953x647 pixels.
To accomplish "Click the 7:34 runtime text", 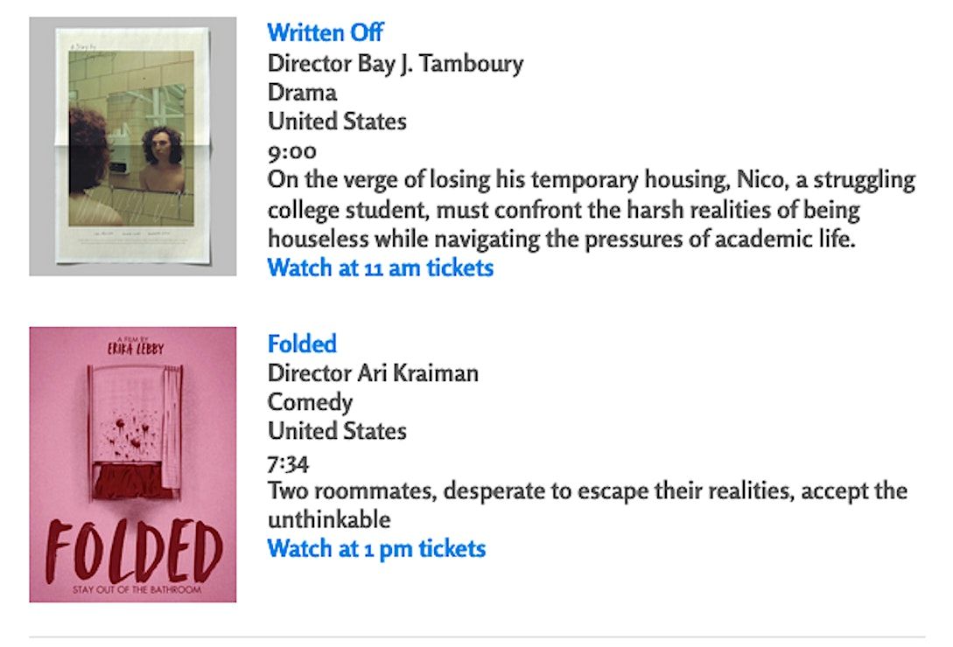I will (x=288, y=463).
